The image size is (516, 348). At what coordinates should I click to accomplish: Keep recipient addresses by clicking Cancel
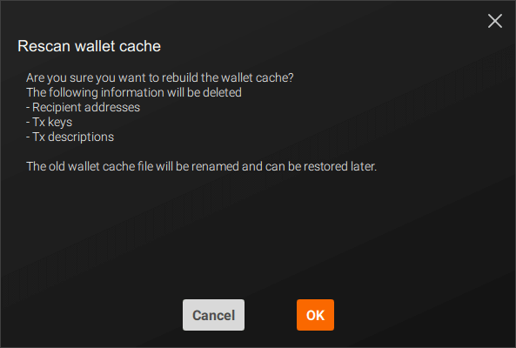pyautogui.click(x=213, y=315)
